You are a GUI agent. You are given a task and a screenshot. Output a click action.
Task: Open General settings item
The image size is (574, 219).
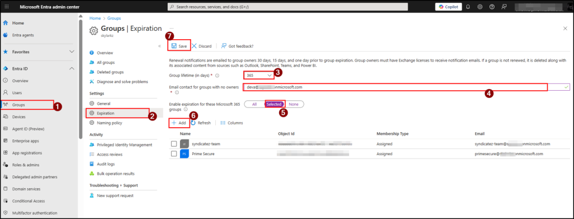pyautogui.click(x=103, y=104)
